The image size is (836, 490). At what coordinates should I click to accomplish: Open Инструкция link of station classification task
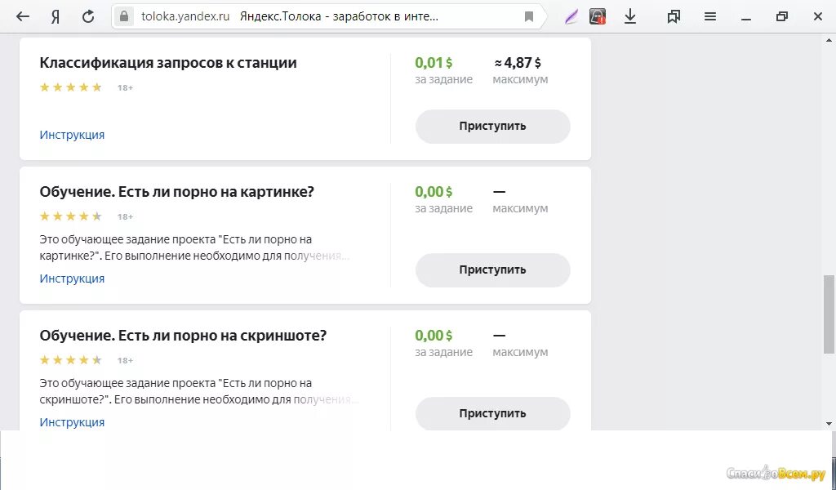click(x=72, y=135)
